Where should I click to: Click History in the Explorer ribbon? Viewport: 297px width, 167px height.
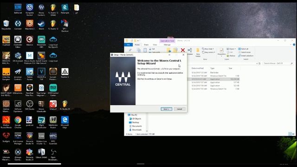(x=231, y=56)
